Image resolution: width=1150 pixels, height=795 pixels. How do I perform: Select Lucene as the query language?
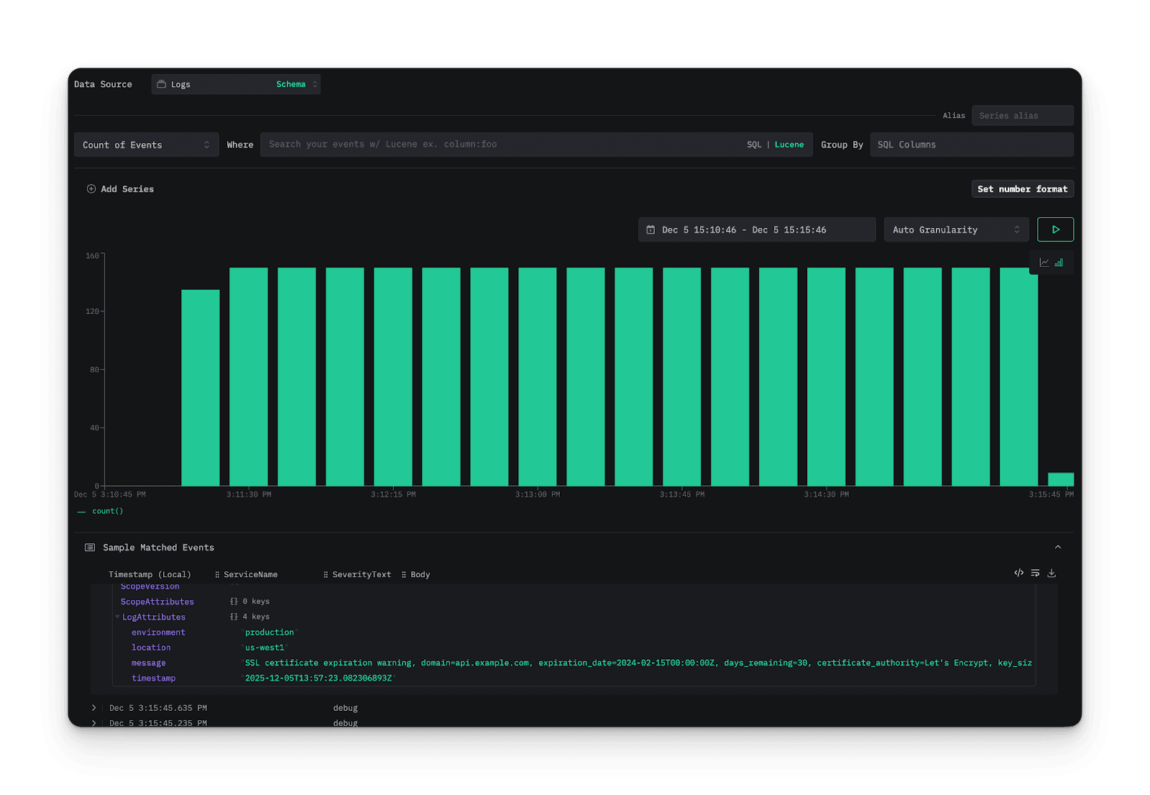pyautogui.click(x=789, y=144)
